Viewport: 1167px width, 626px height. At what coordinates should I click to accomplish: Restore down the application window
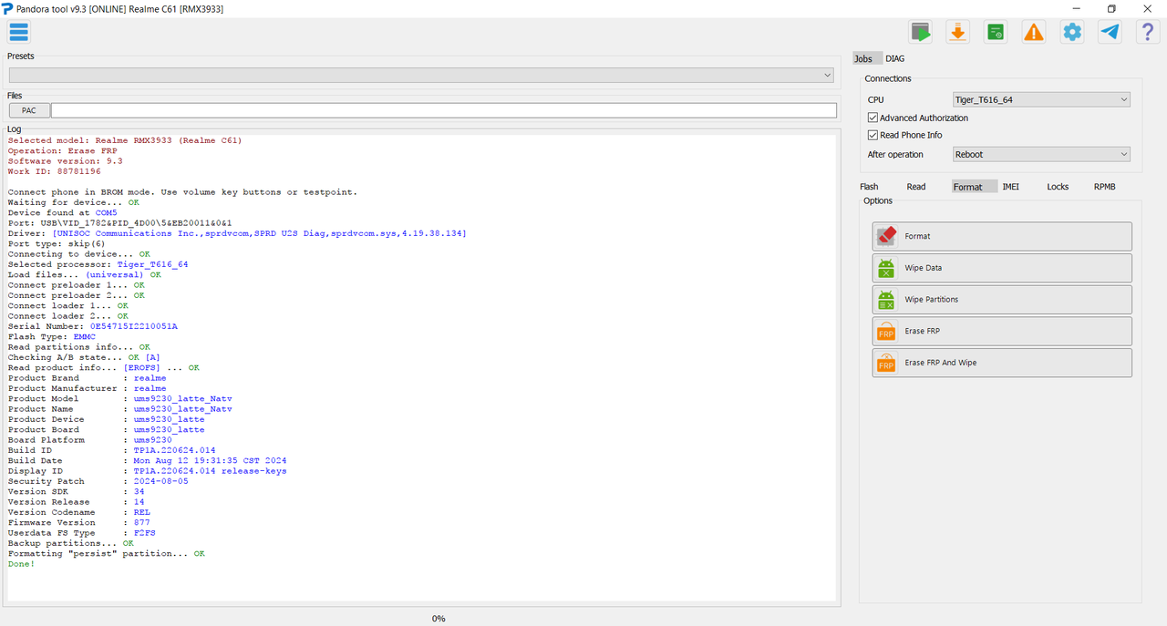1111,9
